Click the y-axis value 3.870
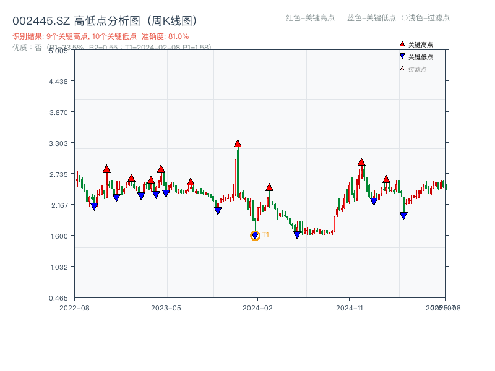 [58, 113]
